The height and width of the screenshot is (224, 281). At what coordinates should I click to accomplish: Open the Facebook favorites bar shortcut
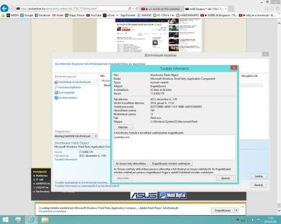(42, 15)
